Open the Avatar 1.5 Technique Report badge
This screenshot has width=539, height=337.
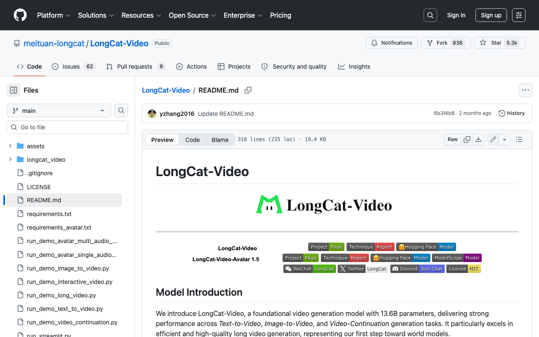(x=345, y=258)
